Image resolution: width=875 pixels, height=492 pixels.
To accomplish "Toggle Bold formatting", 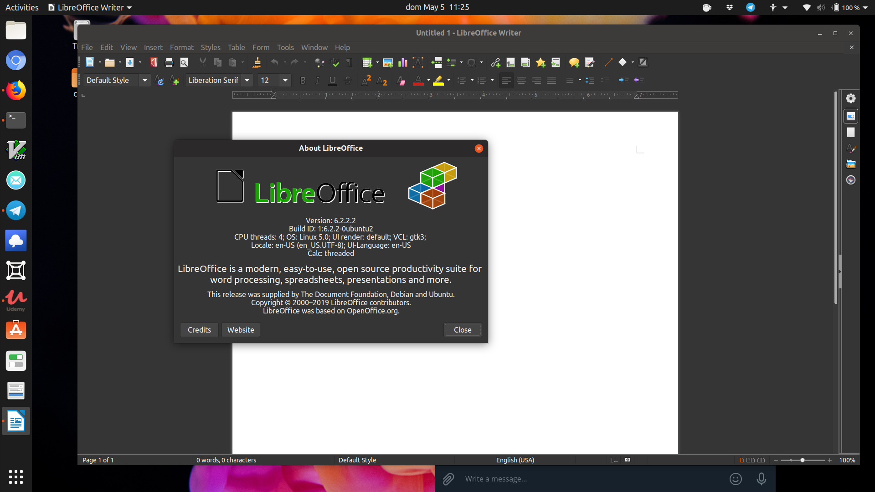I will click(303, 81).
